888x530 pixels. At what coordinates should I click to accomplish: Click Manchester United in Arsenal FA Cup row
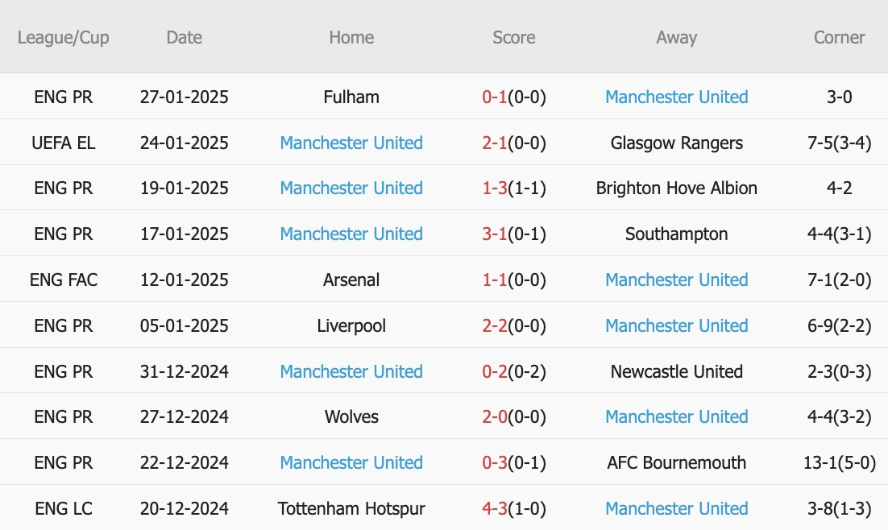[x=676, y=279]
